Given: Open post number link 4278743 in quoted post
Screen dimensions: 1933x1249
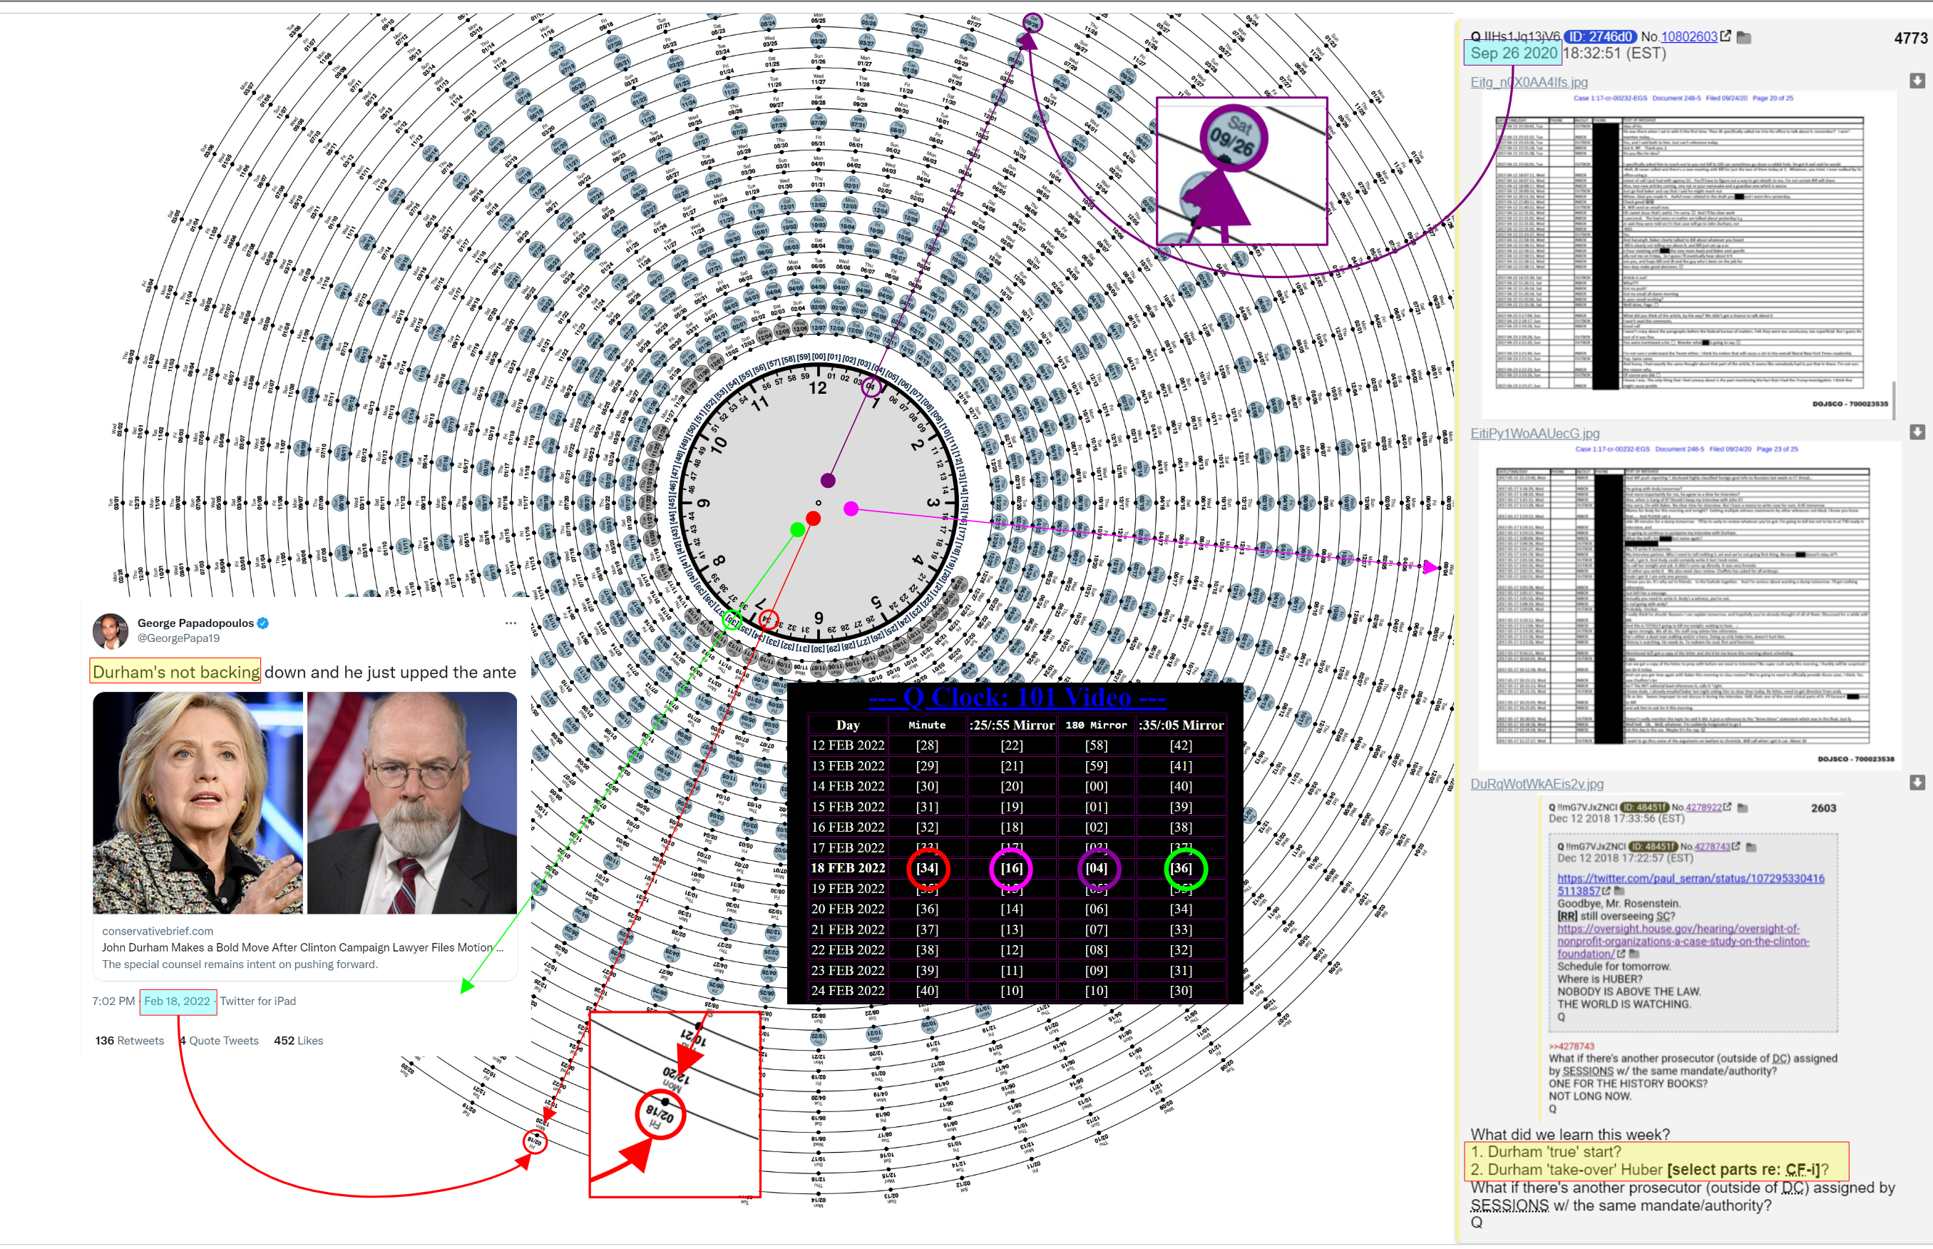Looking at the screenshot, I should pos(1713,846).
